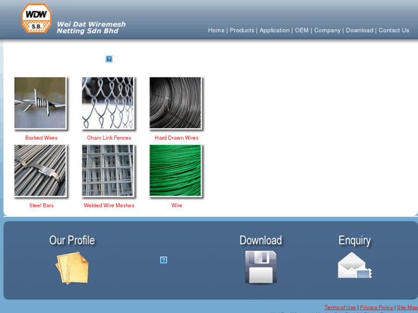Viewport: 418px width, 313px height.
Task: Open the Hard Drawn Wires thumbnail image
Action: 175,103
